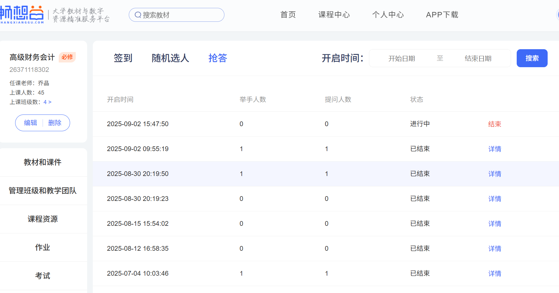Screen dimensions: 559x293
Task: Pick a 结束日期 end date
Action: pos(478,58)
